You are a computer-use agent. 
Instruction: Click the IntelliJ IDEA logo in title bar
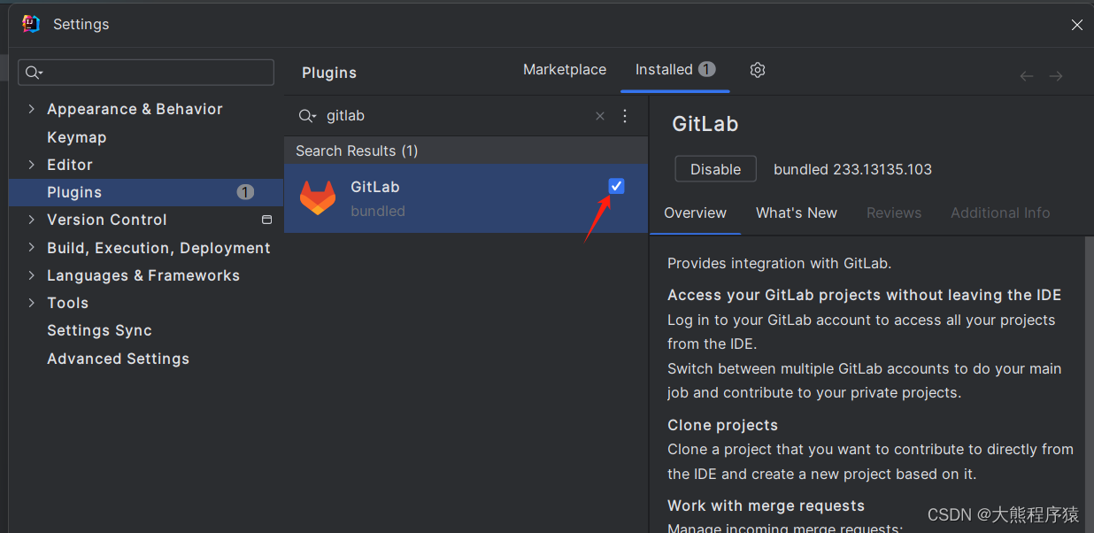pos(29,24)
